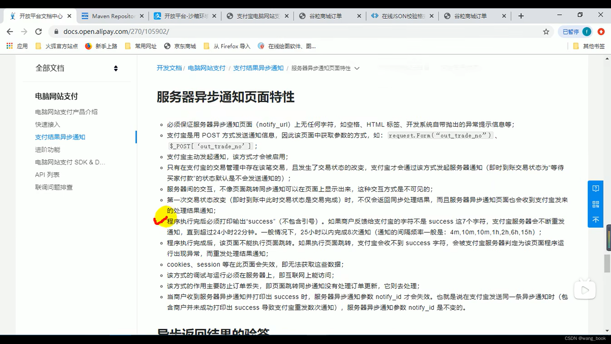The height and width of the screenshot is (344, 611).
Task: Open 支付结果异步通知 breadcrumb link
Action: [258, 68]
